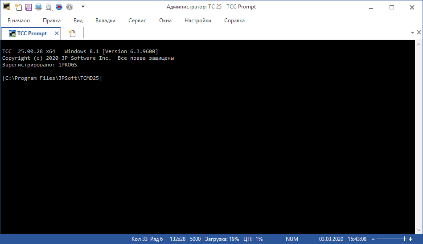The width and height of the screenshot is (423, 244).
Task: Expand the quick access toolbar customize arrow
Action: pyautogui.click(x=83, y=7)
